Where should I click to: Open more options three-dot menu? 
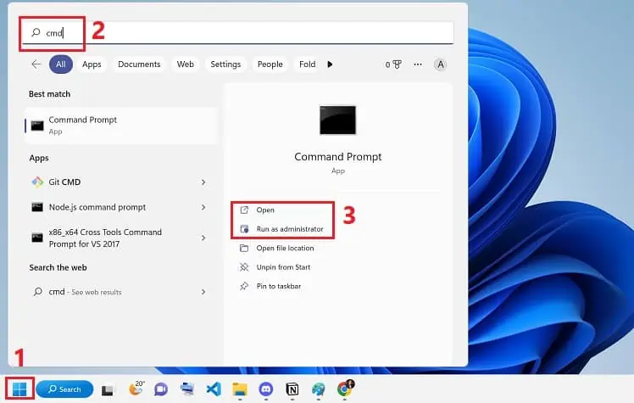click(417, 64)
